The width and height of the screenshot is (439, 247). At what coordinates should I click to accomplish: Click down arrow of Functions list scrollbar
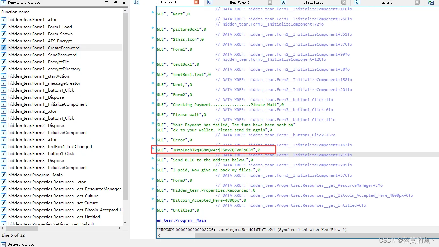point(125,222)
